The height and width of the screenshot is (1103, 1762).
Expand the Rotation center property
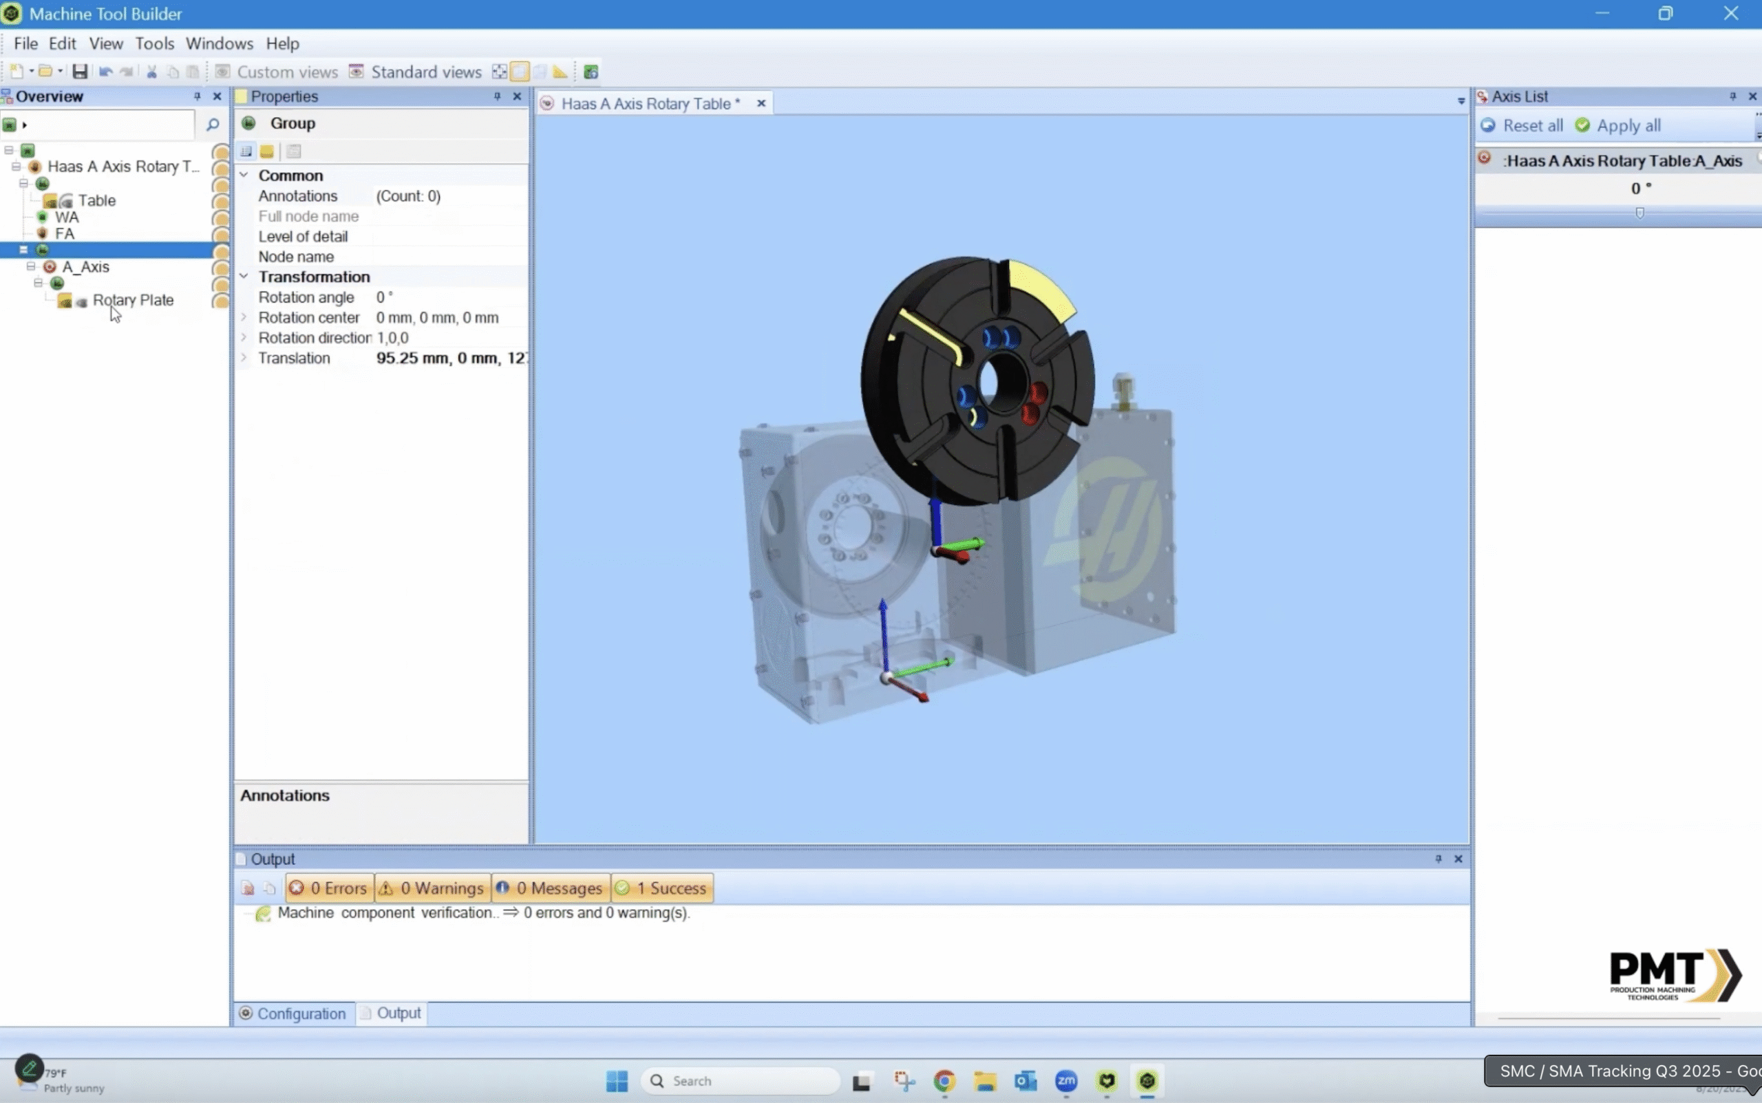click(244, 317)
